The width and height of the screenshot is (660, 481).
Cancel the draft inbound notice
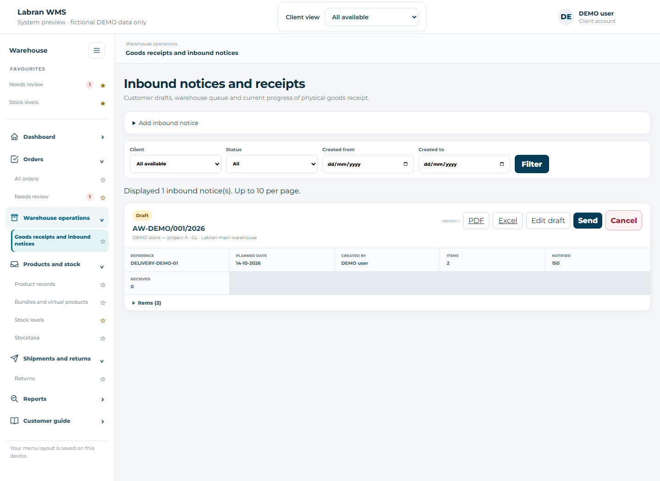pos(624,220)
